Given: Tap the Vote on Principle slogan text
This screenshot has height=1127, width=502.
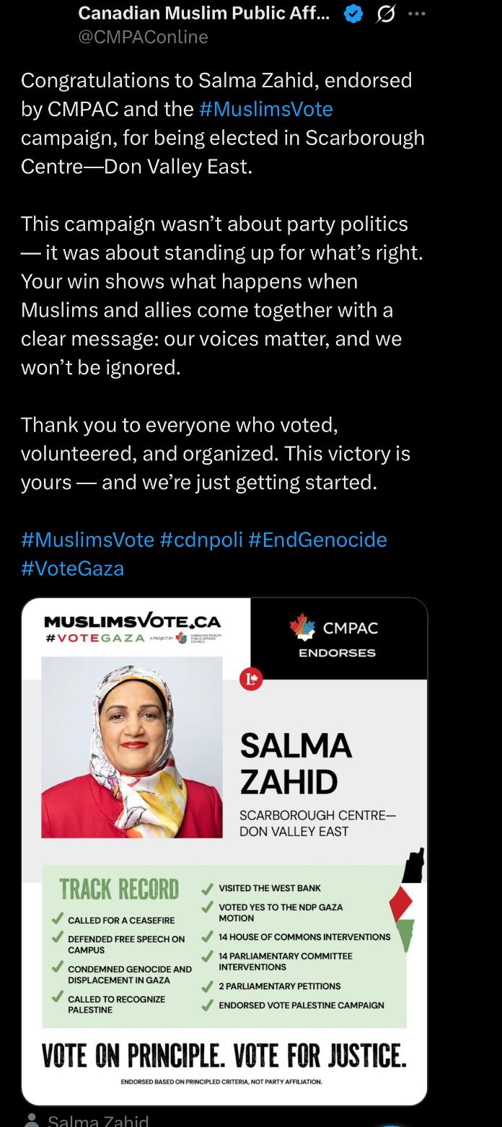Looking at the screenshot, I should (224, 1056).
